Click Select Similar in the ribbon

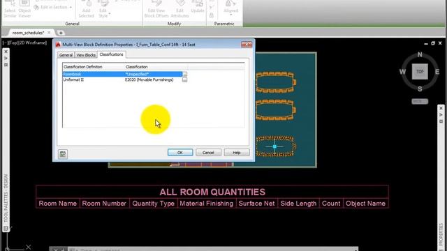10,9
